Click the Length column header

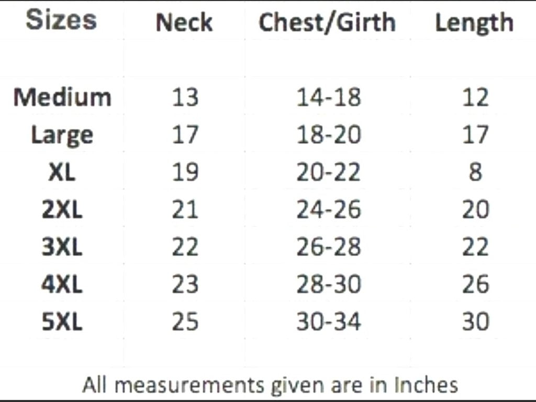click(x=474, y=23)
